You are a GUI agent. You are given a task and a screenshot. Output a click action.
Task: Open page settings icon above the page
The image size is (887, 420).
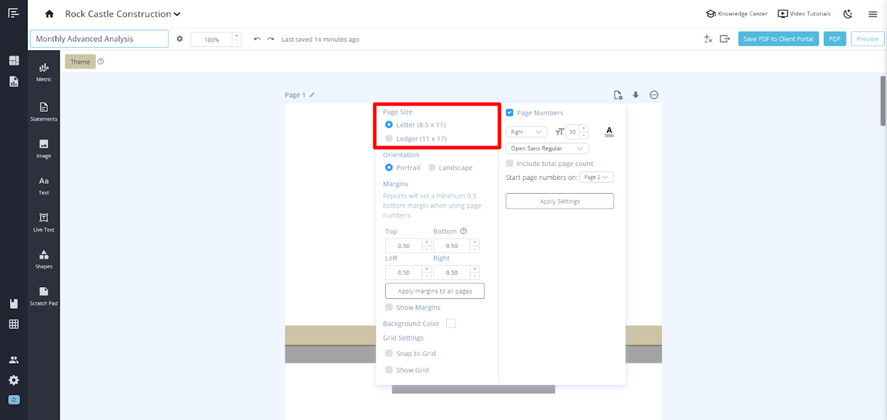(618, 95)
